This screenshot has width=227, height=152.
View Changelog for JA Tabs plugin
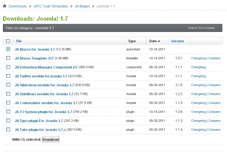pos(198,130)
